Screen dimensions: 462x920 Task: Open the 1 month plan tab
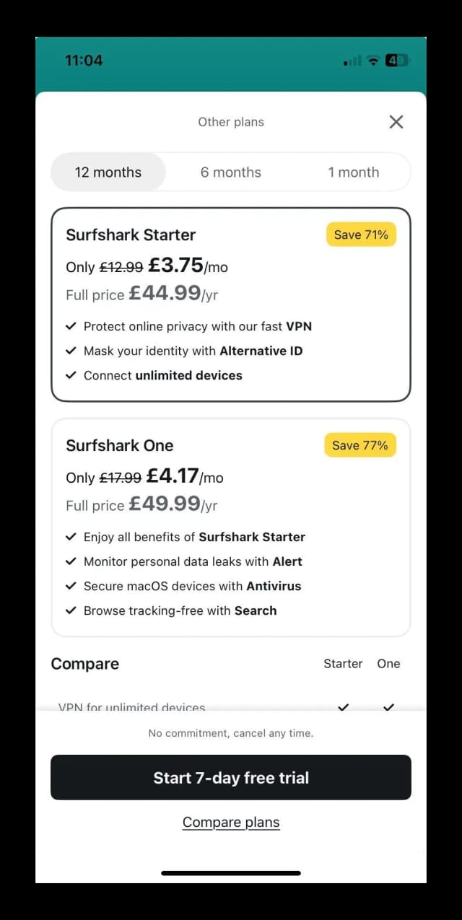click(353, 172)
